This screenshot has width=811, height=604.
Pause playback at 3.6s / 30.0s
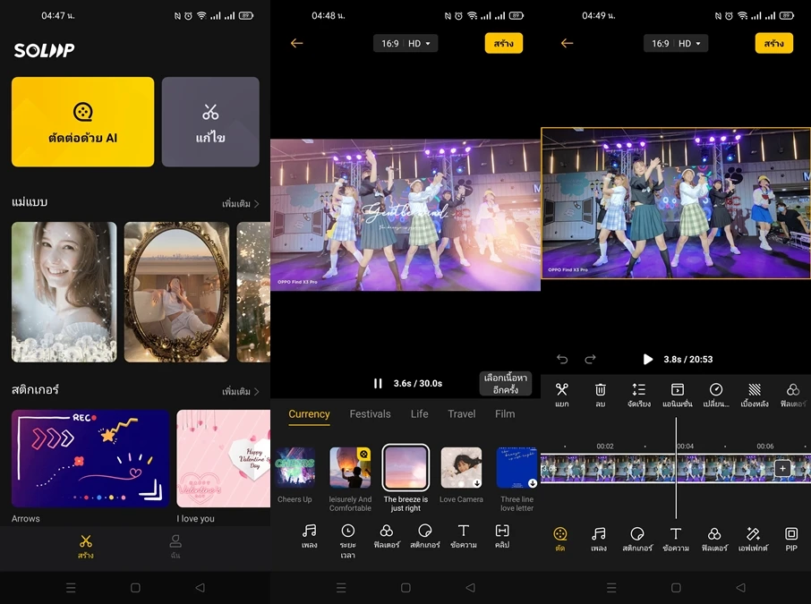tap(378, 383)
